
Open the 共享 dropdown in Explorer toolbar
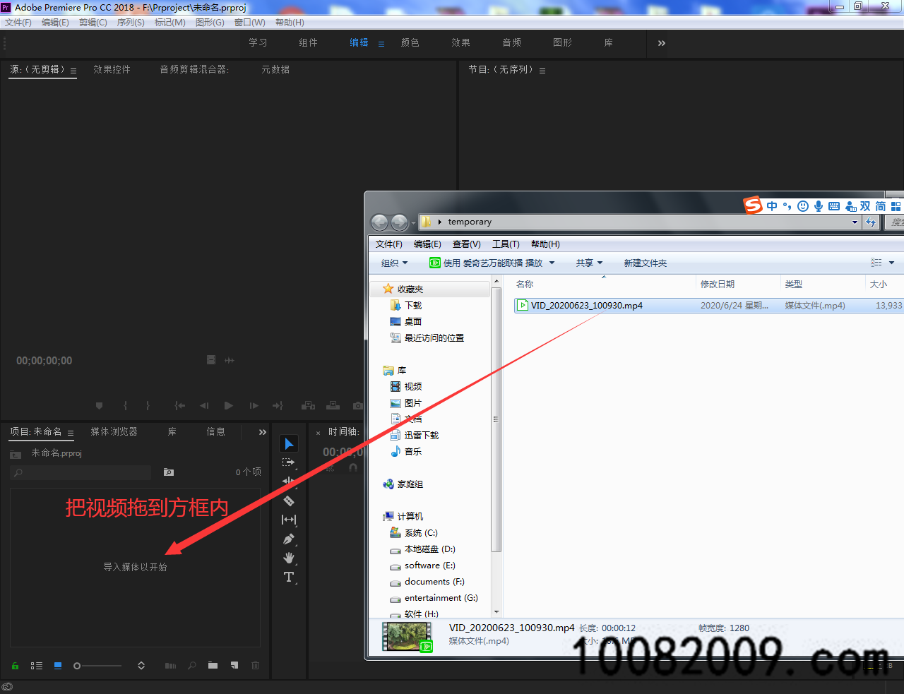pos(589,263)
